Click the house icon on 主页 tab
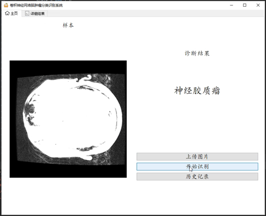Screen dimensions: 266x216 coord(7,13)
